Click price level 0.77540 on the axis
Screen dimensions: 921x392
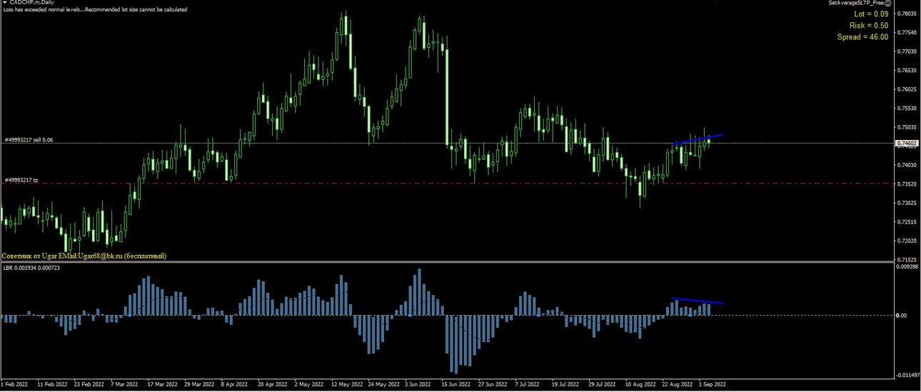[x=907, y=32]
